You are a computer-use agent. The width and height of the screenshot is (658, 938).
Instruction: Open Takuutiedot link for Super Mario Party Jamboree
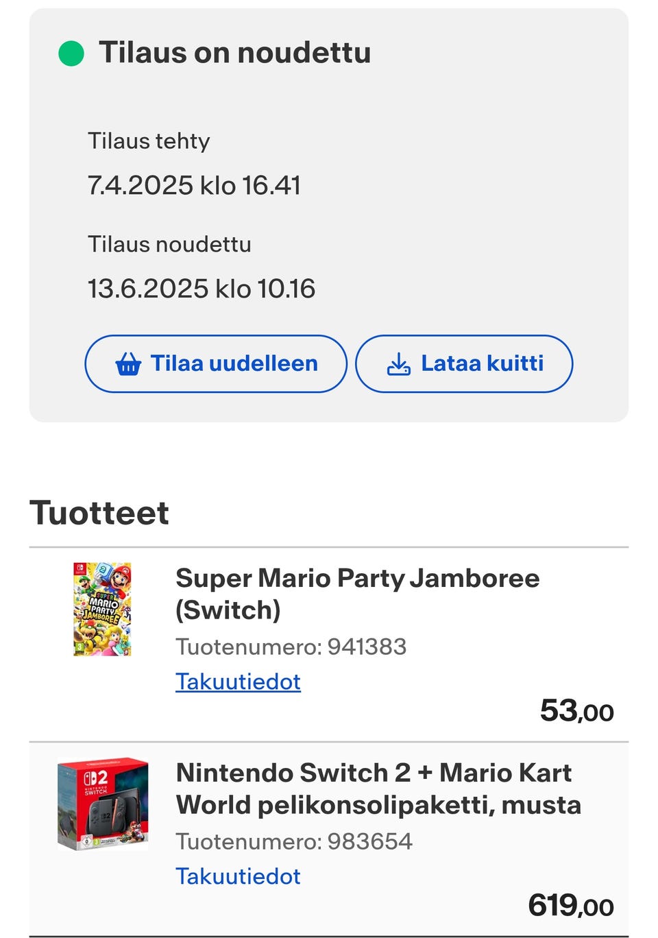point(238,682)
